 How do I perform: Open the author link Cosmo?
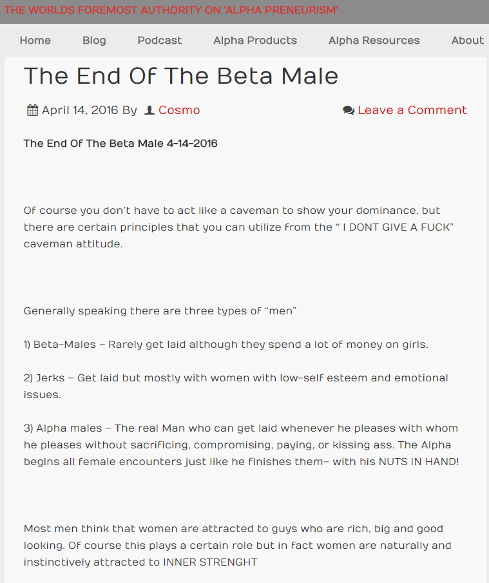[179, 110]
